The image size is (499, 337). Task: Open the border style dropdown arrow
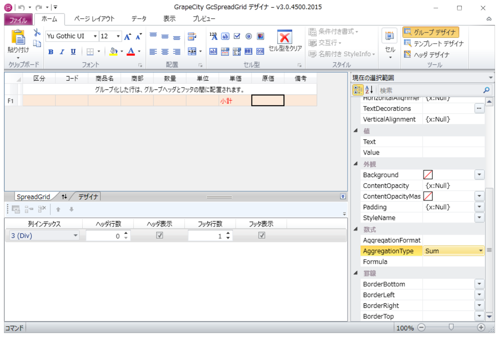99,52
